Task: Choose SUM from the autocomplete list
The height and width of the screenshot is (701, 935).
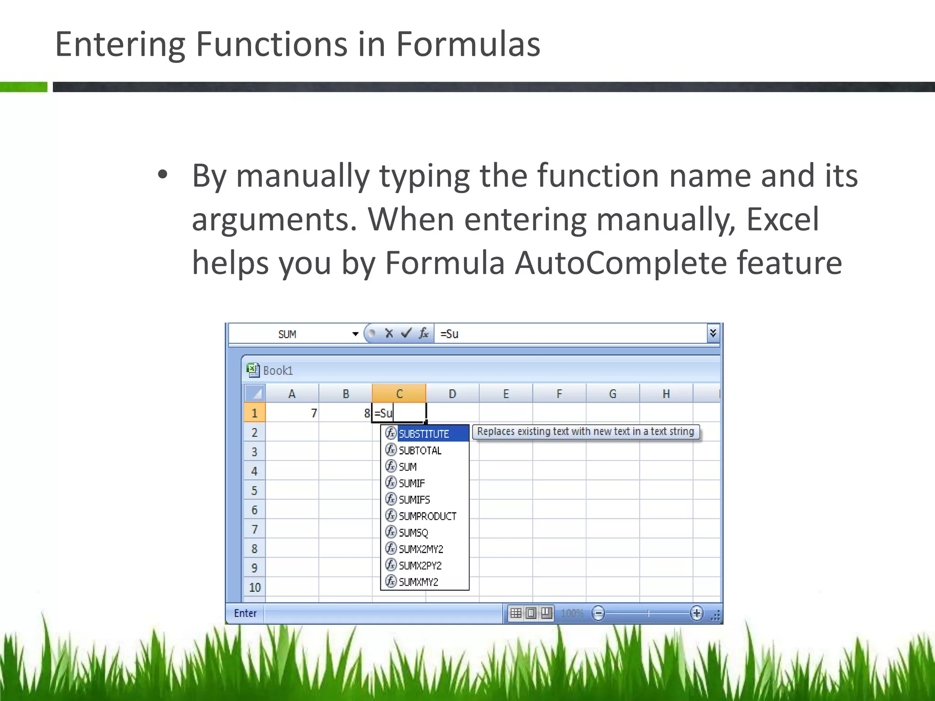Action: coord(408,467)
